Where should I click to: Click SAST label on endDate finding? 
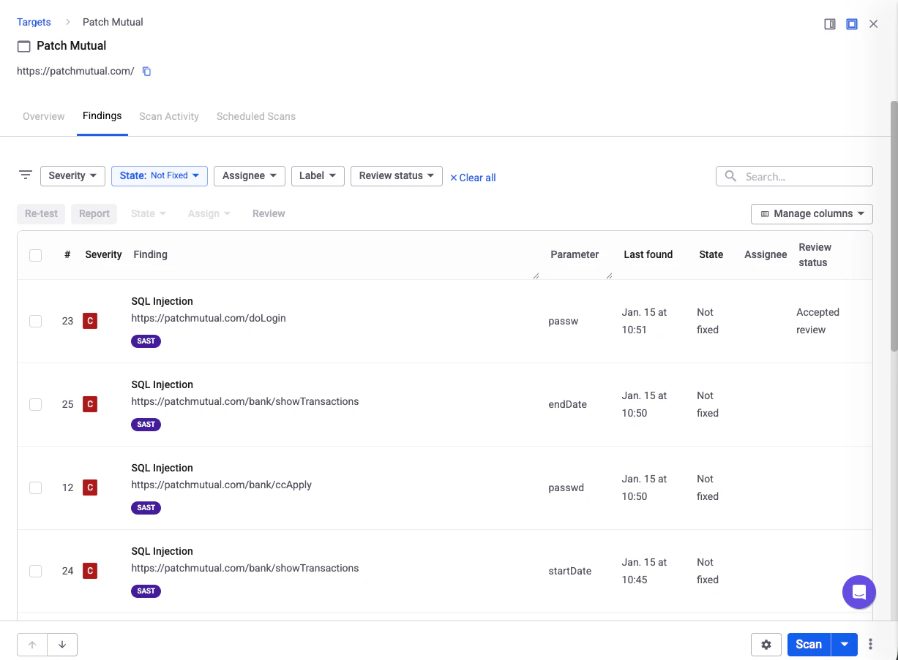(x=146, y=425)
